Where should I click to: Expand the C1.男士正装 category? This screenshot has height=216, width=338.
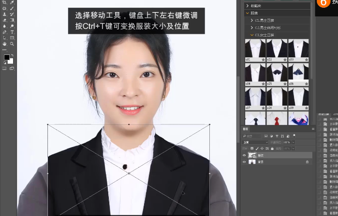(252, 20)
